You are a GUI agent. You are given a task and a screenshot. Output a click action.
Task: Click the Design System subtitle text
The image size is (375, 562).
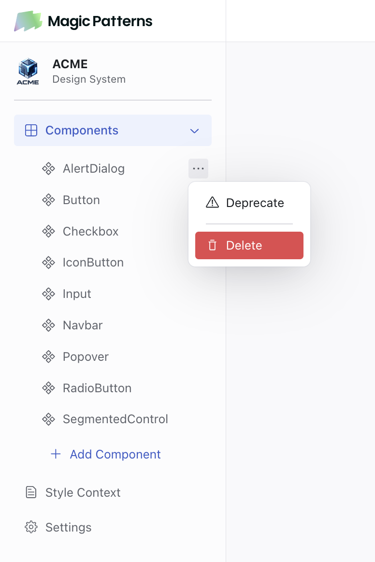[89, 79]
